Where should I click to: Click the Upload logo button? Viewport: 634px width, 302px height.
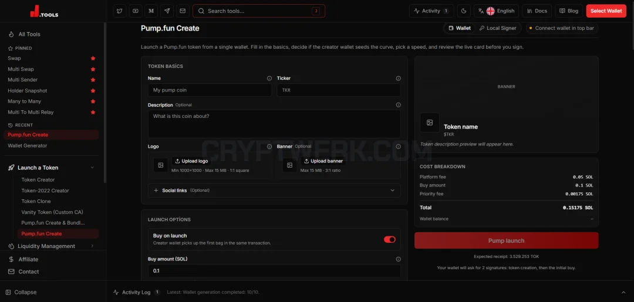pyautogui.click(x=191, y=161)
